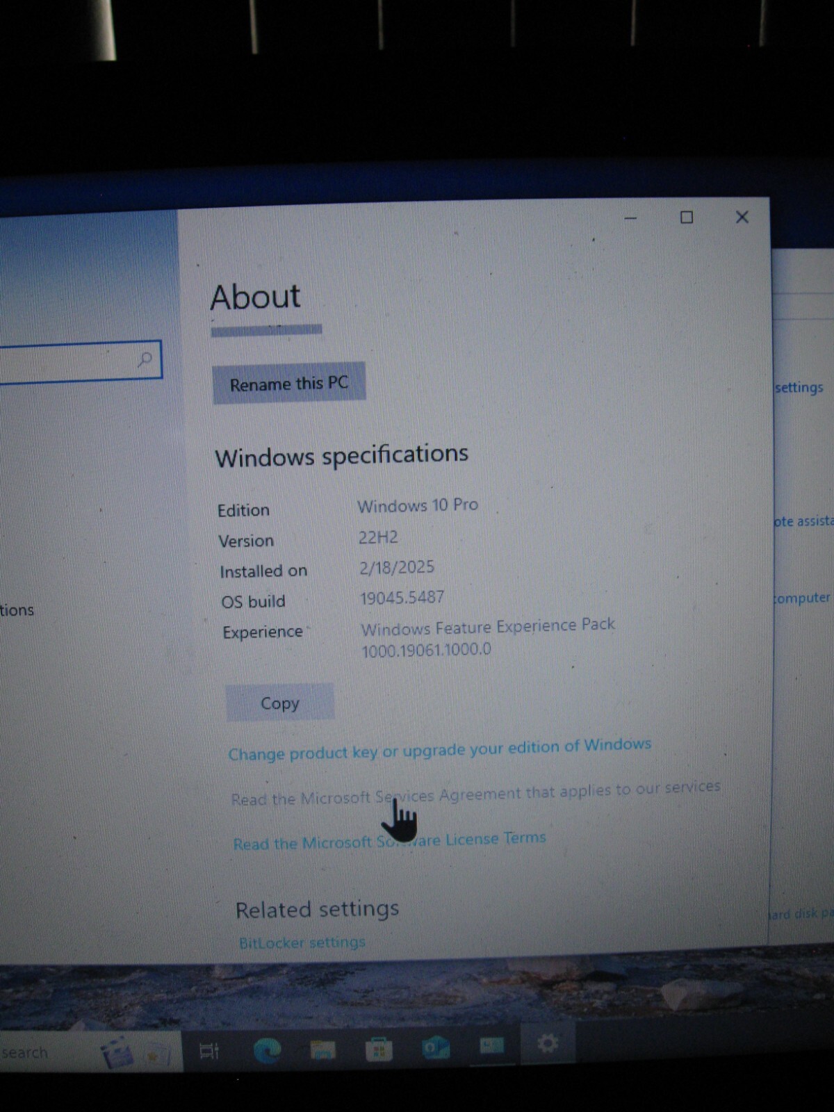The image size is (834, 1112).
Task: Click 'omputer' link in background window
Action: coord(803,598)
